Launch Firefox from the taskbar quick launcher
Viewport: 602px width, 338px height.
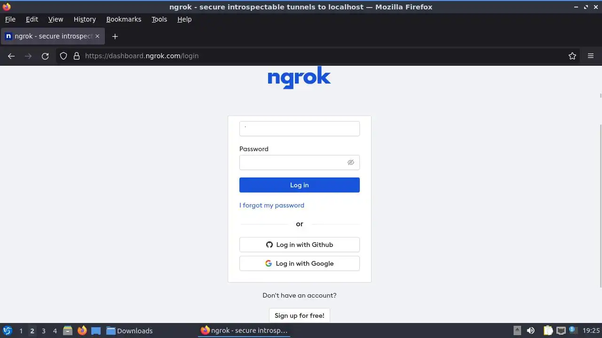pos(82,330)
